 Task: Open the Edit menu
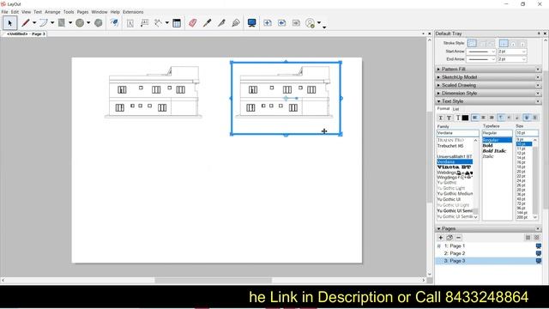pyautogui.click(x=15, y=12)
